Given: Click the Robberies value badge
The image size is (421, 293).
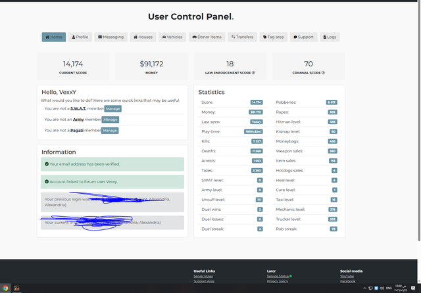Looking at the screenshot, I should [332, 102].
